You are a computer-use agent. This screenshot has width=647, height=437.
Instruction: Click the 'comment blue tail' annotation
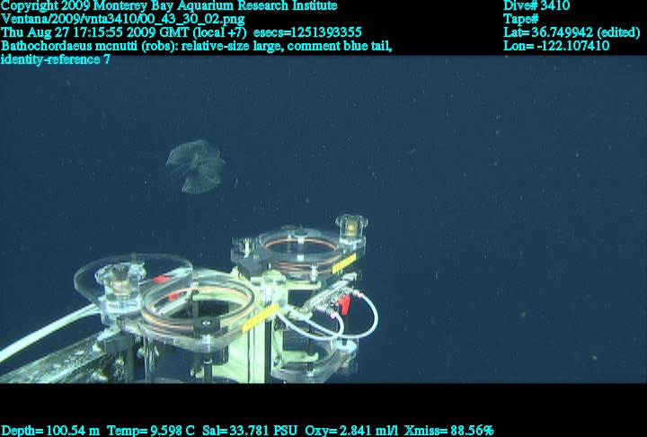[339, 46]
